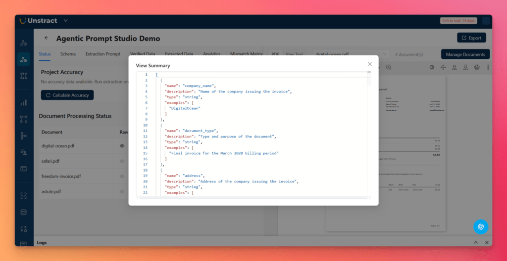Screen dimensions: 507x261
Task: Expand the Unstract organization dropdown chevron
Action: click(x=66, y=21)
